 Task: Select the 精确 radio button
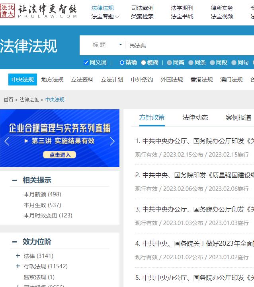click(x=122, y=62)
